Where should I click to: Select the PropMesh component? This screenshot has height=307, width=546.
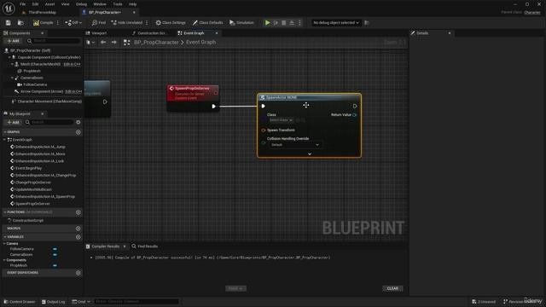tap(32, 71)
